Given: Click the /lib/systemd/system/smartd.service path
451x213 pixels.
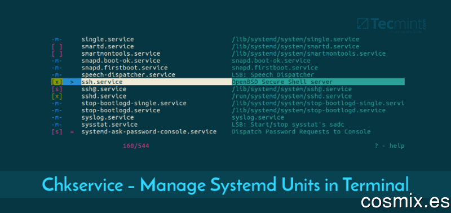Looking at the screenshot, I should click(x=295, y=47).
